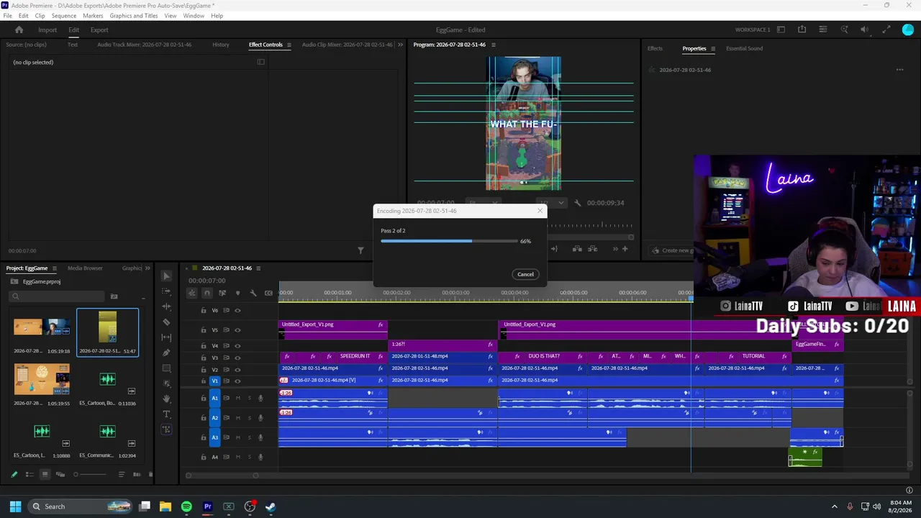Screen dimensions: 921x518
Task: Click the WORKSPACE 1 label
Action: click(x=753, y=29)
